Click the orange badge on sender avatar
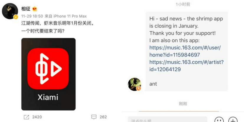The width and height of the screenshot is (244, 122). pos(138,88)
